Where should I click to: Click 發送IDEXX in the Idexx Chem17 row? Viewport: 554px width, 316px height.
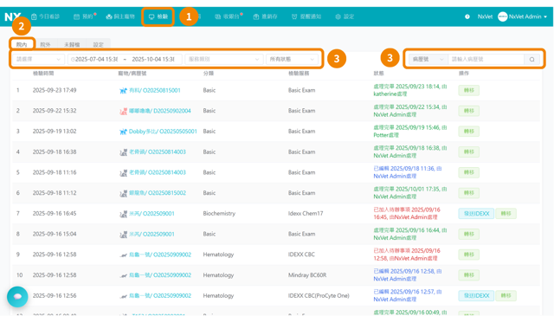click(476, 214)
